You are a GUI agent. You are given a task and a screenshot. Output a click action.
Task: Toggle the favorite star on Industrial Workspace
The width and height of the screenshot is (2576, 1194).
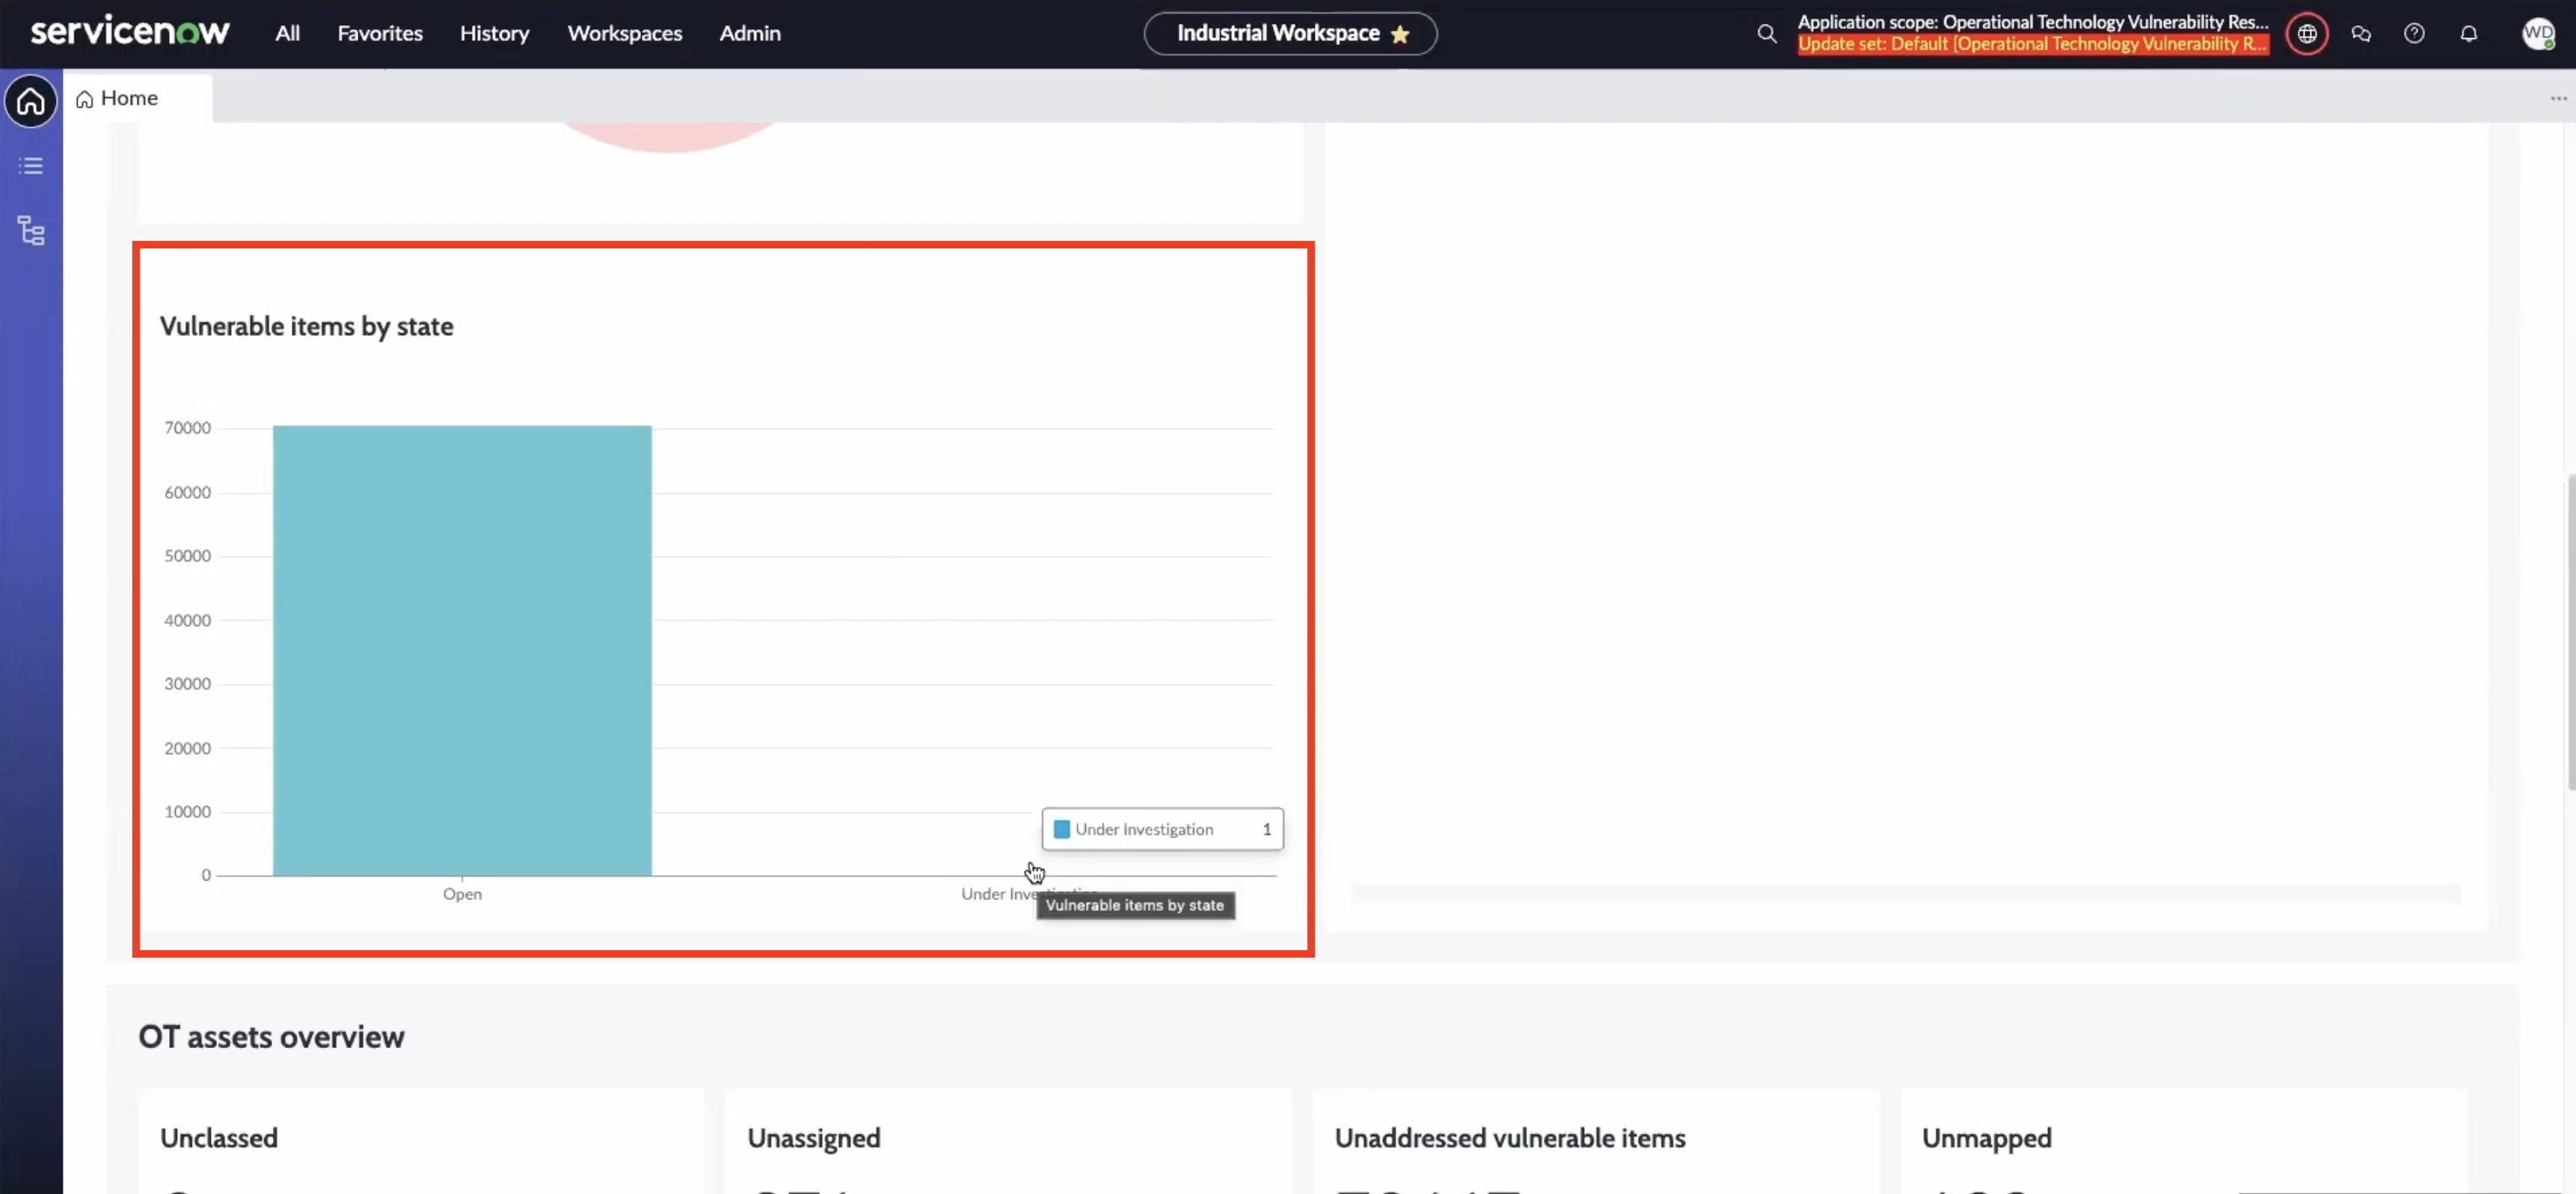coord(1400,33)
